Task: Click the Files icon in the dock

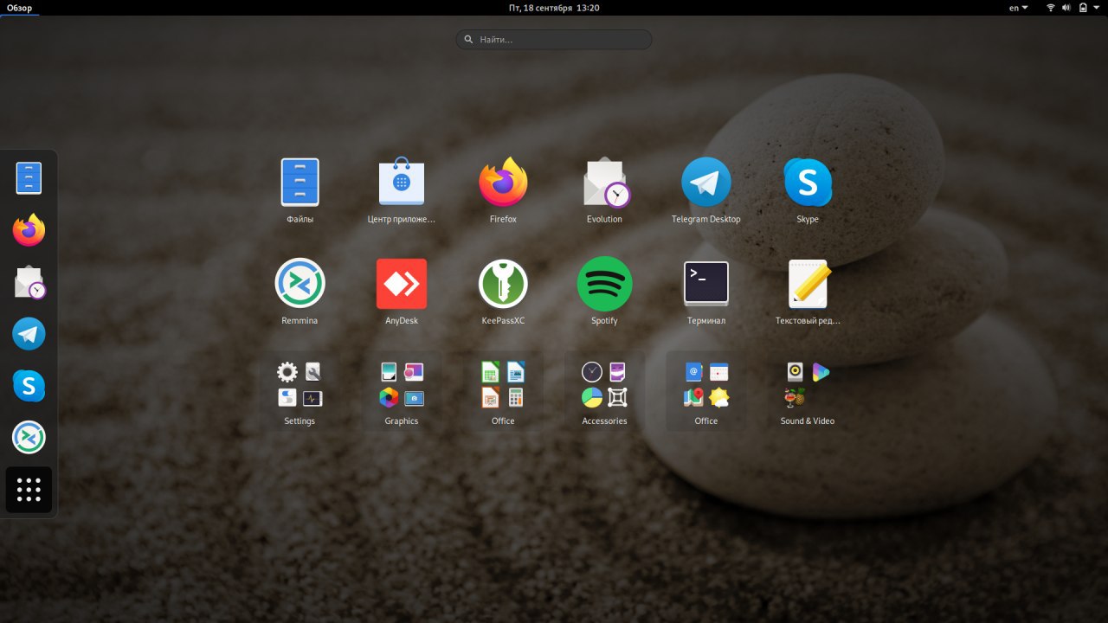Action: [29, 178]
